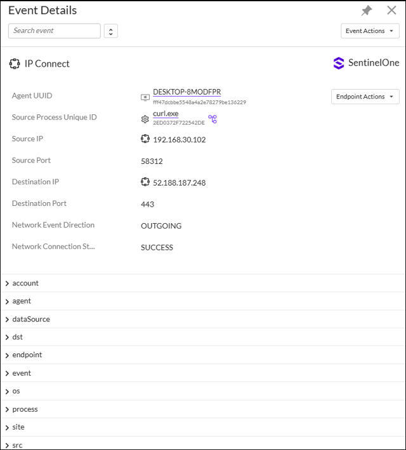Click the icon beside destination IP 52.188.187.248

(145, 182)
